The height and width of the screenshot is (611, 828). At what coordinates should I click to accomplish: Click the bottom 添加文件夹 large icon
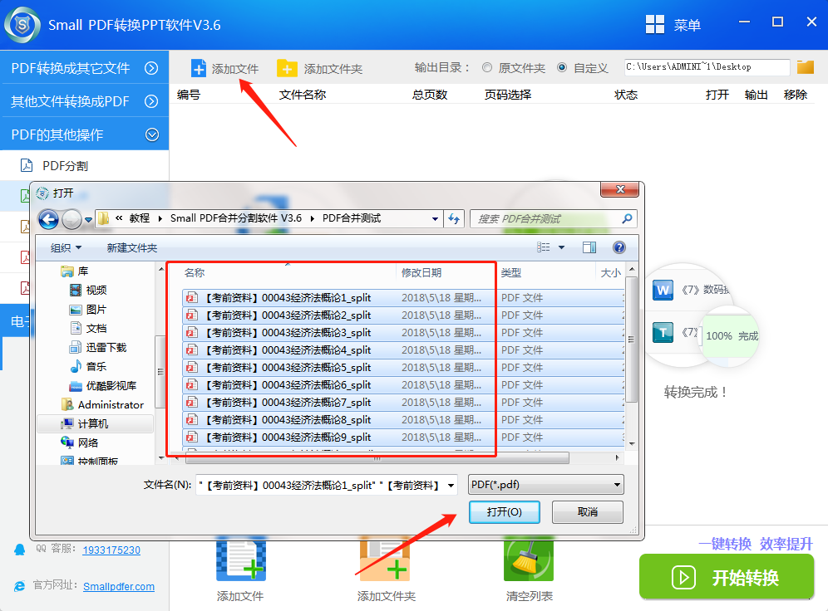click(384, 560)
